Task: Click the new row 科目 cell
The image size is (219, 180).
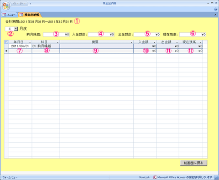Action: tap(46, 51)
